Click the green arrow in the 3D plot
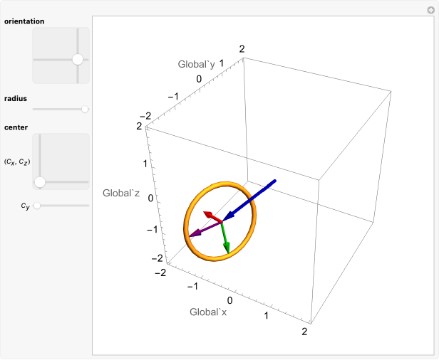The width and height of the screenshot is (439, 360). [225, 238]
